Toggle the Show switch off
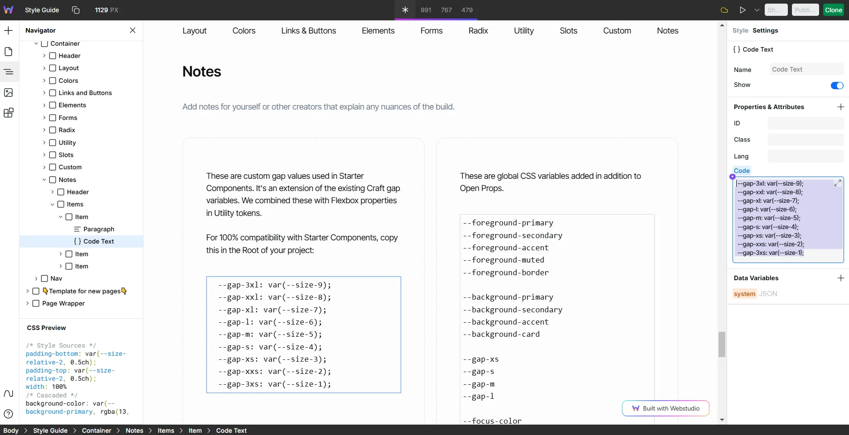 837,86
